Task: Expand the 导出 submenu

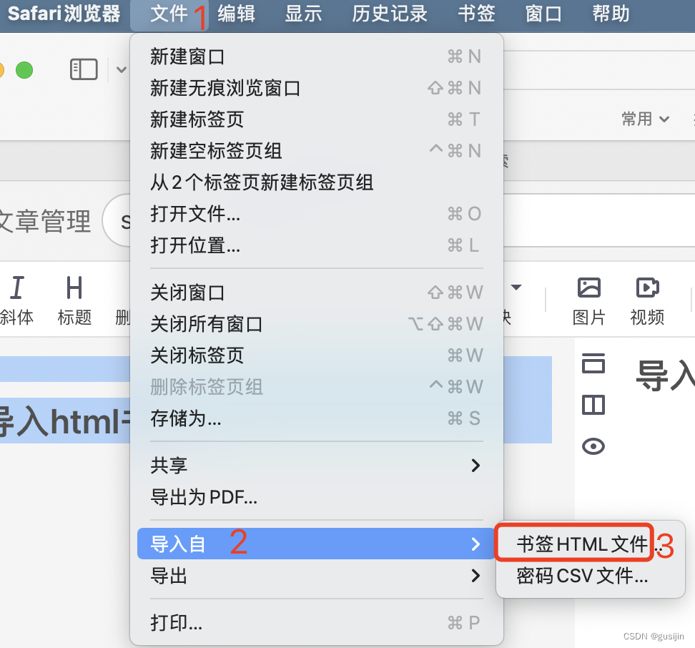Action: (x=317, y=576)
